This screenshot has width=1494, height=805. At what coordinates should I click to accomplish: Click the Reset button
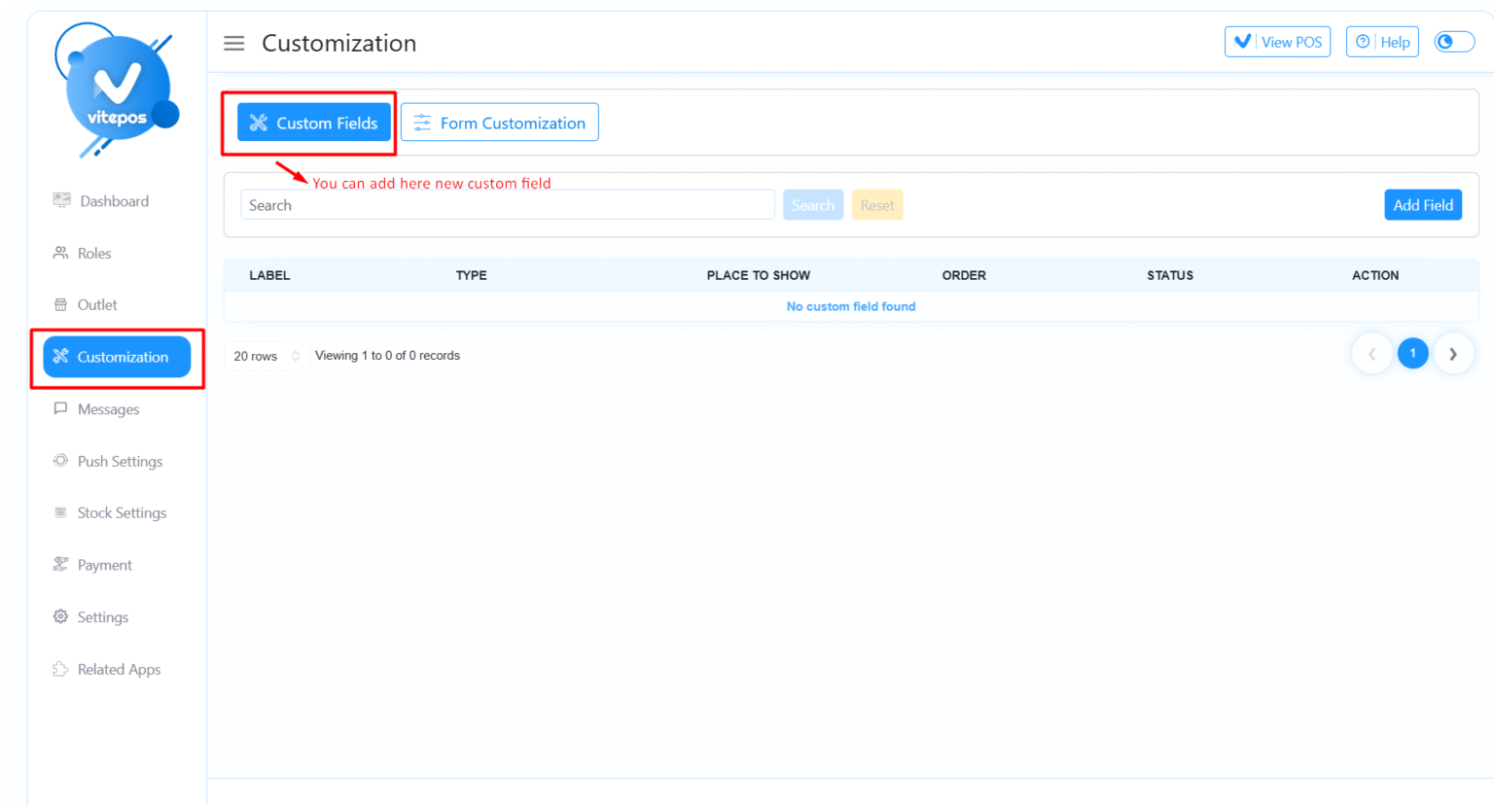click(x=877, y=205)
